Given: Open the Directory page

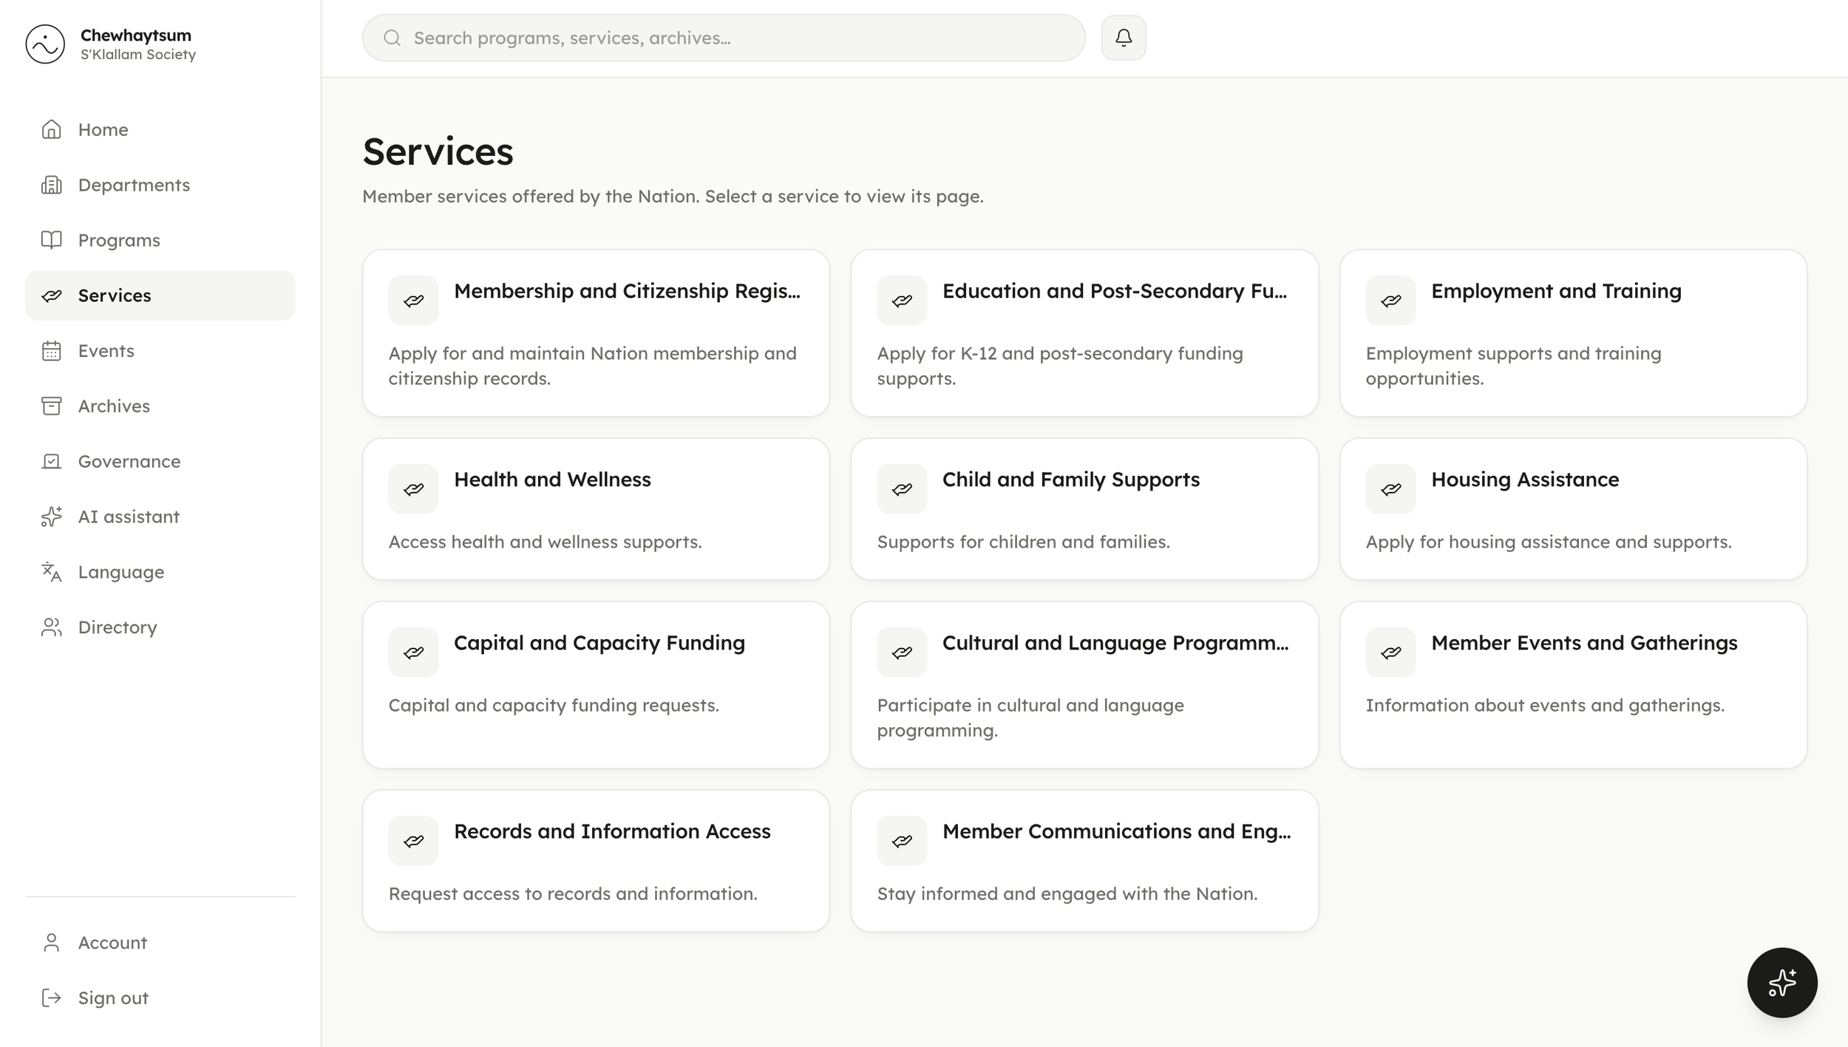Looking at the screenshot, I should pos(160,627).
